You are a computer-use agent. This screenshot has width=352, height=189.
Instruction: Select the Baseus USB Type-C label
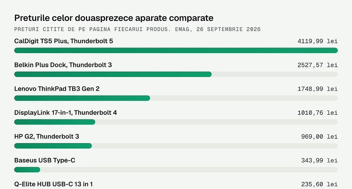point(45,160)
